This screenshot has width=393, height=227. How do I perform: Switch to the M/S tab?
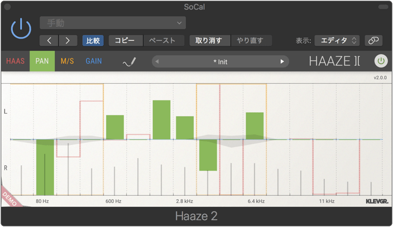(67, 61)
